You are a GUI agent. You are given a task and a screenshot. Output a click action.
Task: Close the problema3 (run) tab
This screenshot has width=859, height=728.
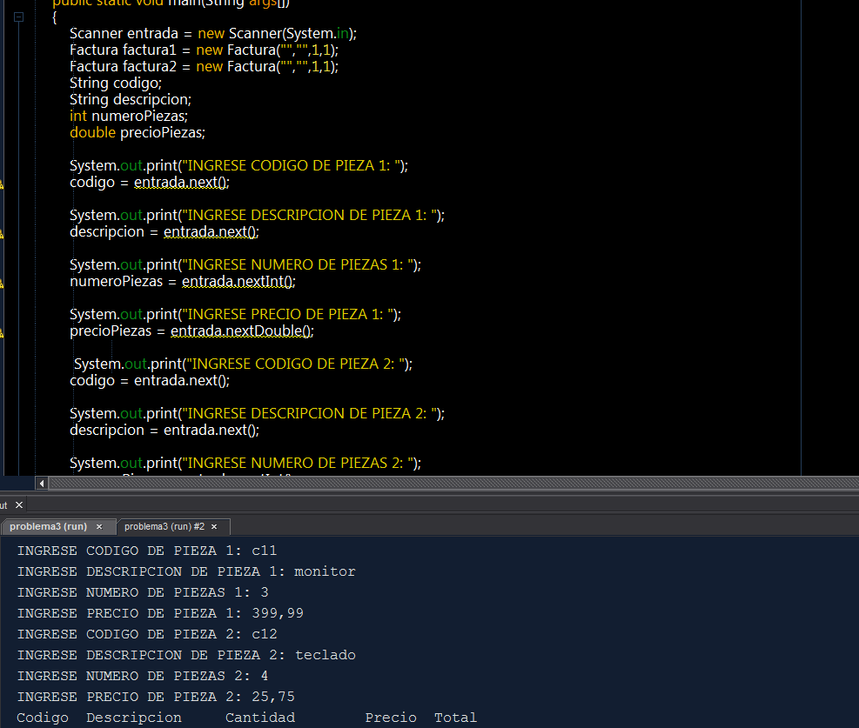[99, 526]
